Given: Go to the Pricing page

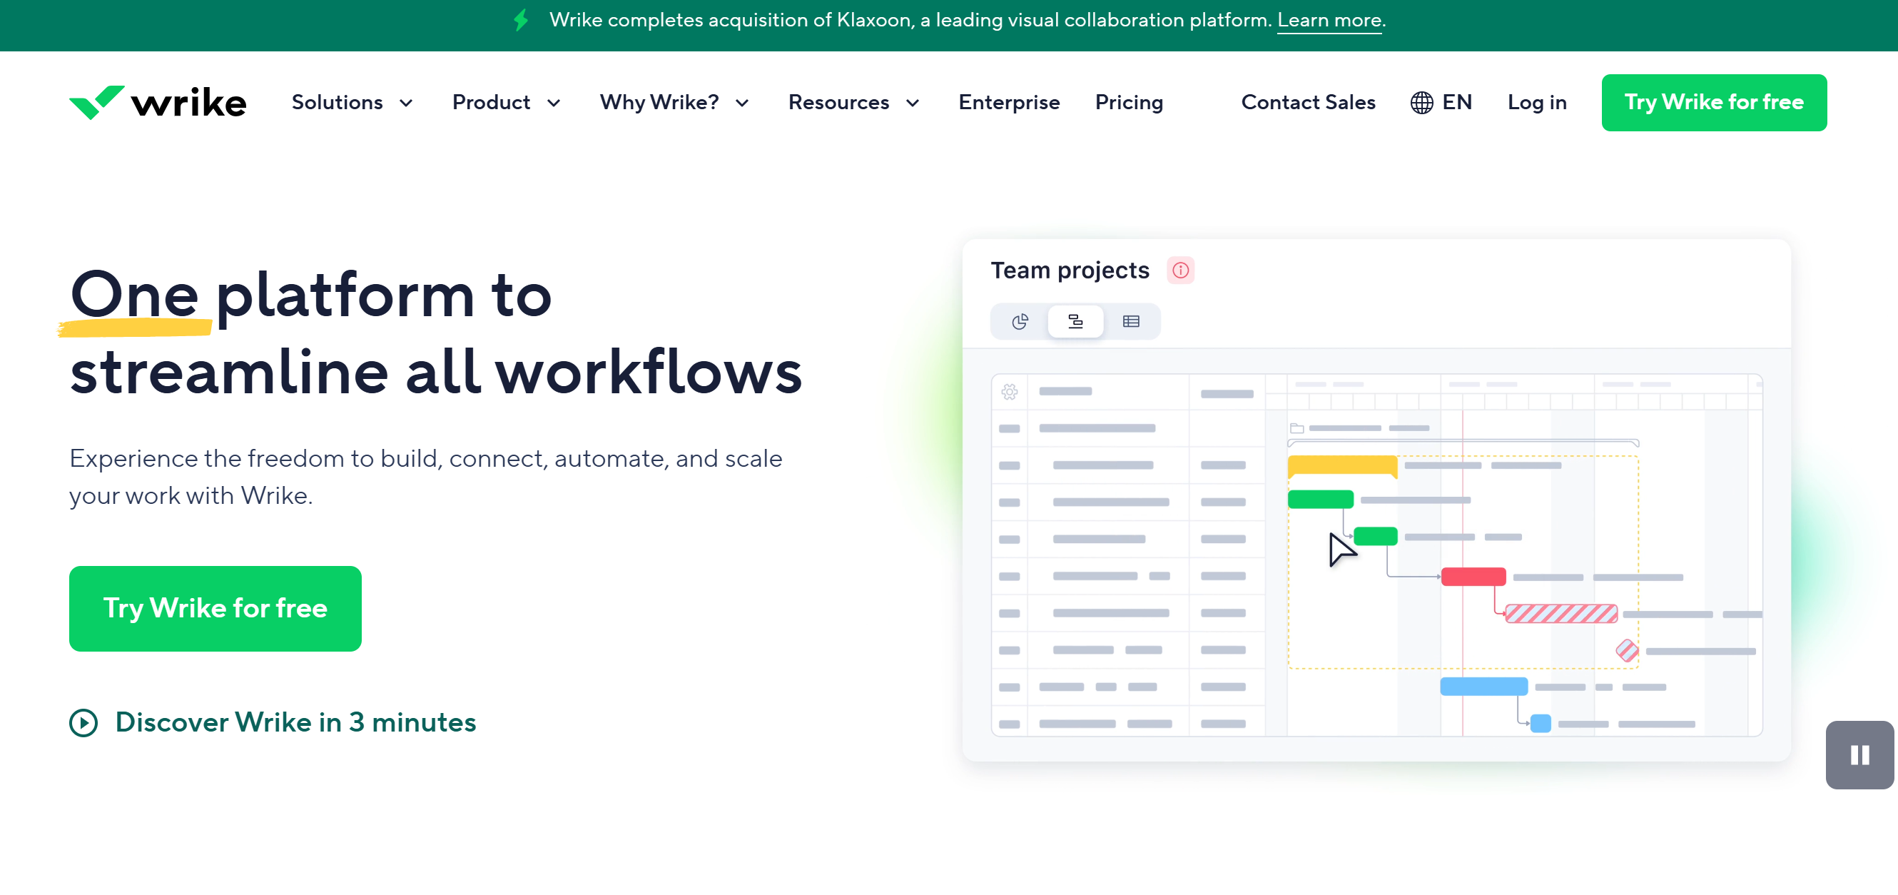Looking at the screenshot, I should point(1129,103).
